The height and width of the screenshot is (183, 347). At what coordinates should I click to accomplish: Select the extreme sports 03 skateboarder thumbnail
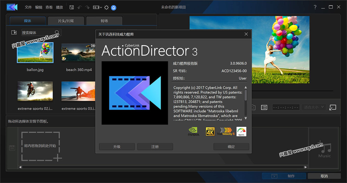pos(78,91)
